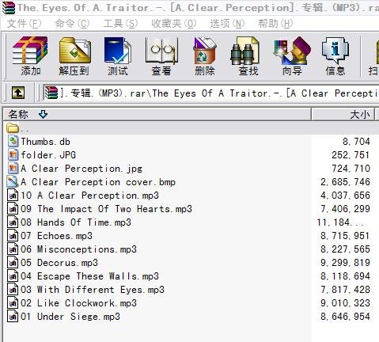Viewport: 379px width, 342px height.
Task: Select A Clear Perception cover.bmp name
Action: [98, 182]
